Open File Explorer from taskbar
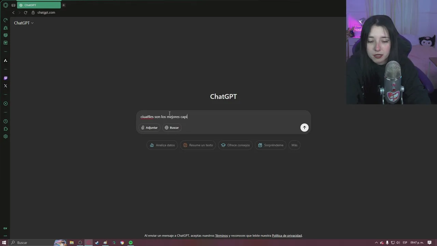 [x=72, y=243]
